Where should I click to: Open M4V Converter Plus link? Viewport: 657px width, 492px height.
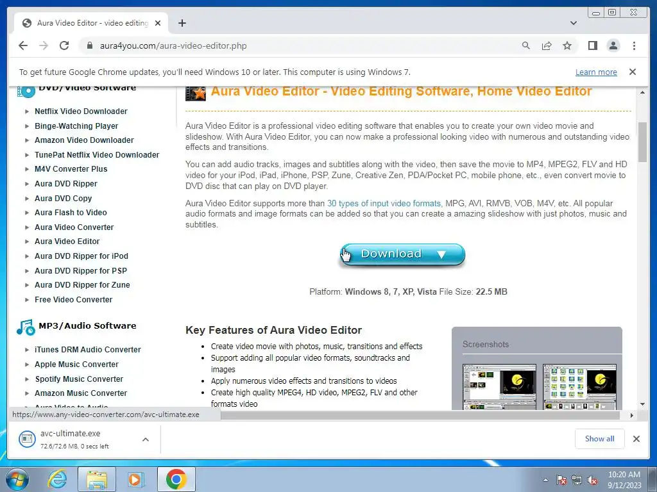tap(71, 169)
